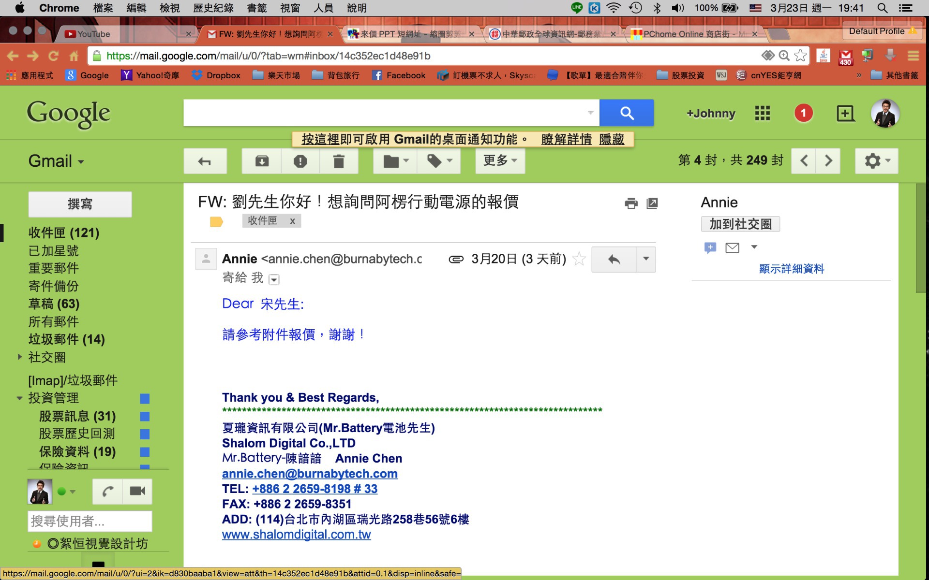This screenshot has height=580, width=929.
Task: Report this email as spam
Action: pyautogui.click(x=300, y=161)
